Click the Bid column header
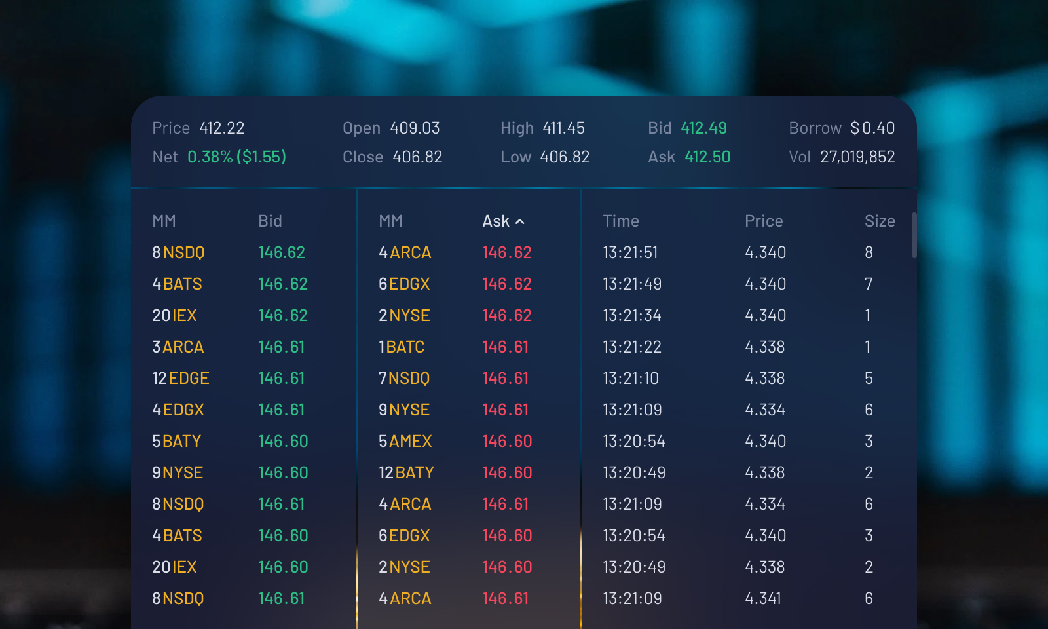 tap(270, 221)
